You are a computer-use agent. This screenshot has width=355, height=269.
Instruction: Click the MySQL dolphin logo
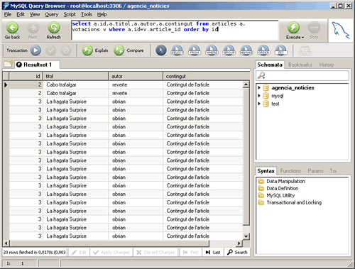coord(340,31)
